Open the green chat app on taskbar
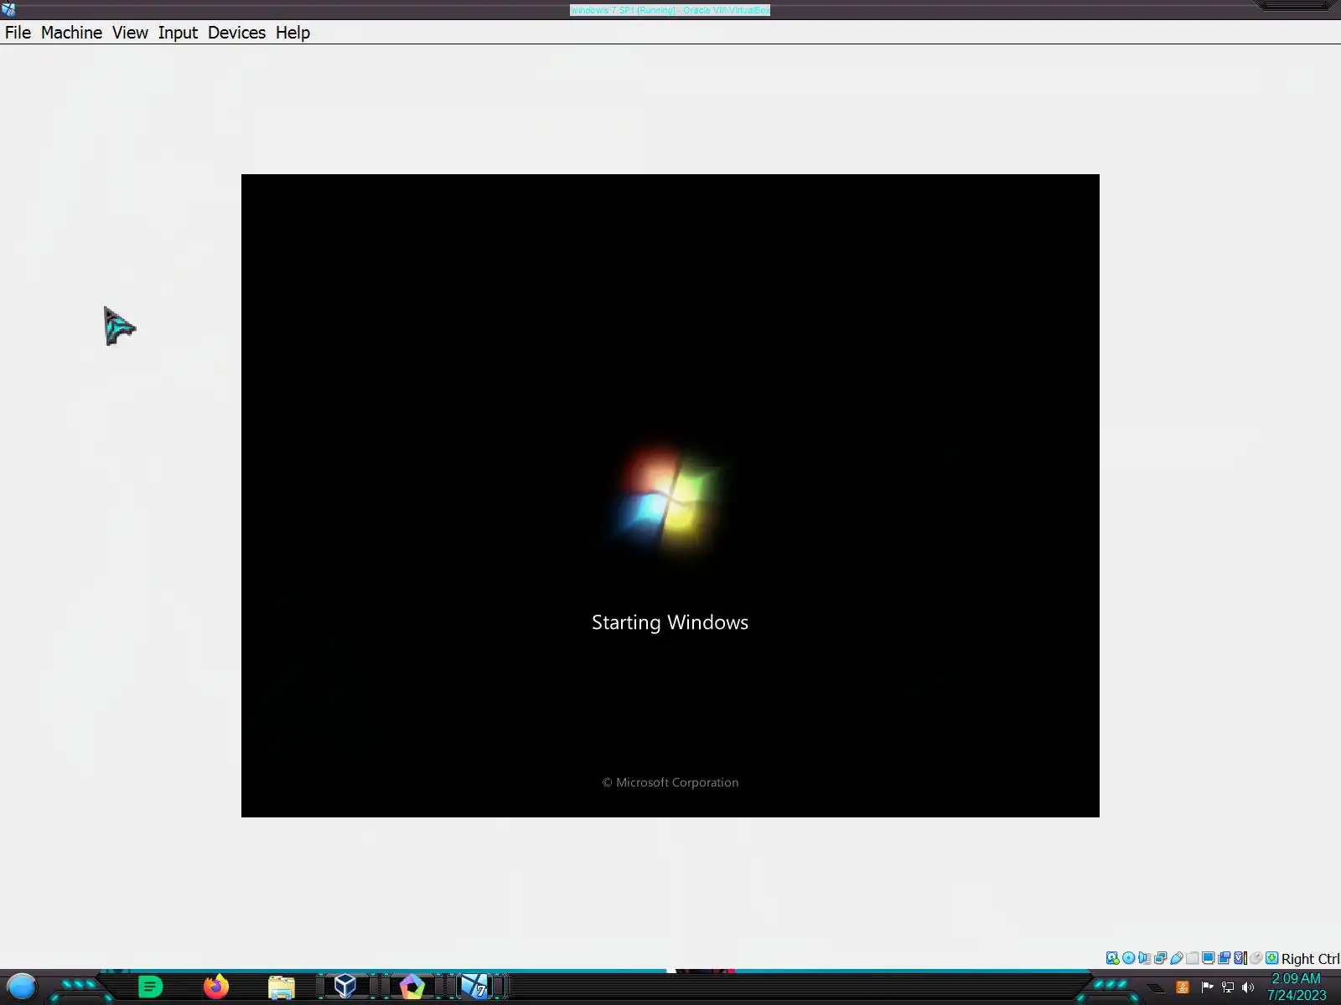Screen dimensions: 1341x1005 pos(150,987)
